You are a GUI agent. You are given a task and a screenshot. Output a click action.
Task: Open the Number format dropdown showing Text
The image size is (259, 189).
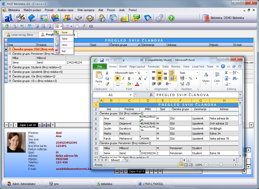[197, 73]
